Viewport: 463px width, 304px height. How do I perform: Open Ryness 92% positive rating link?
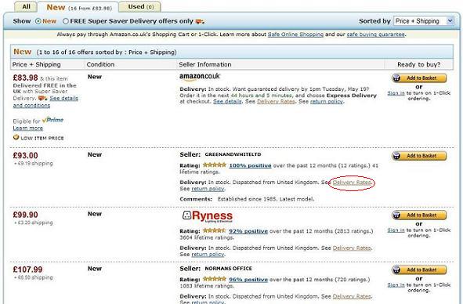tap(248, 231)
